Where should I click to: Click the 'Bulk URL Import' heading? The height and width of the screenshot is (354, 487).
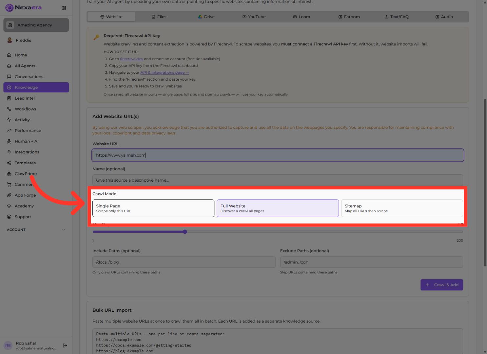pos(112,310)
